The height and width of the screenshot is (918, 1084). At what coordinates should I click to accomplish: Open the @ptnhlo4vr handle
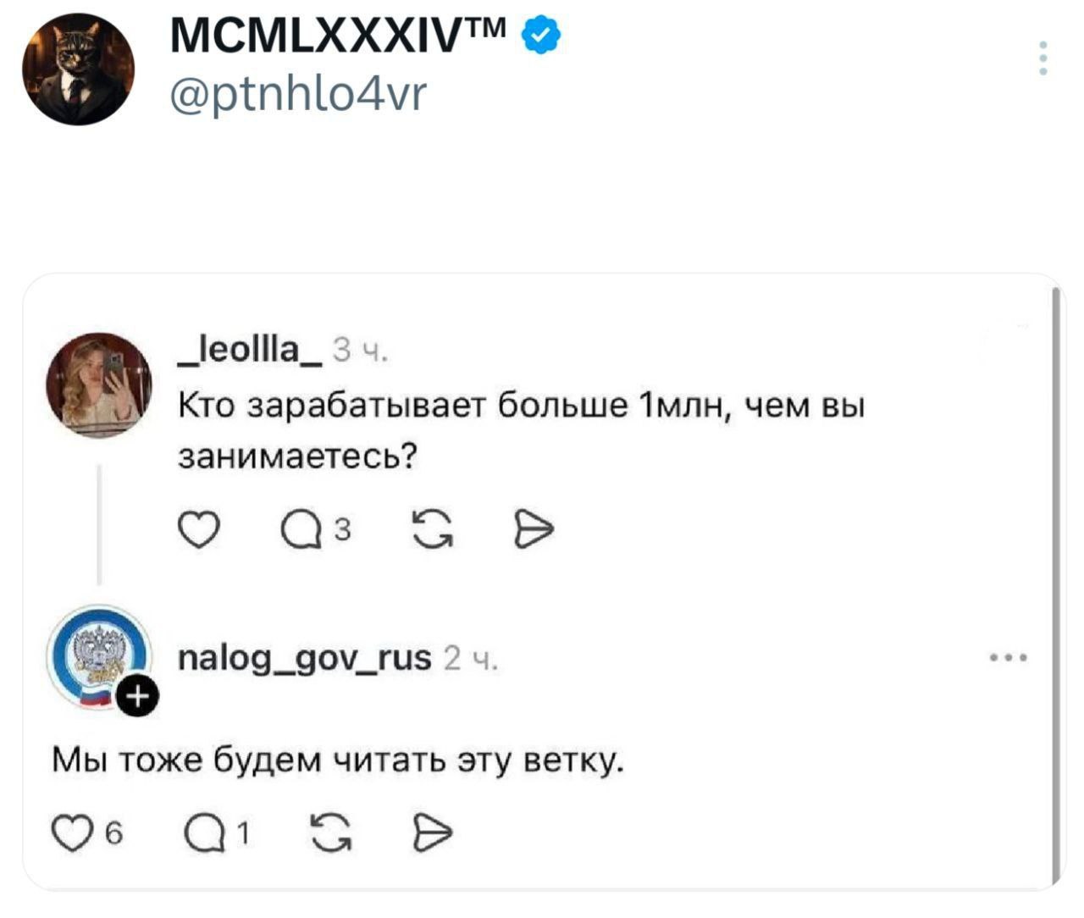299,93
